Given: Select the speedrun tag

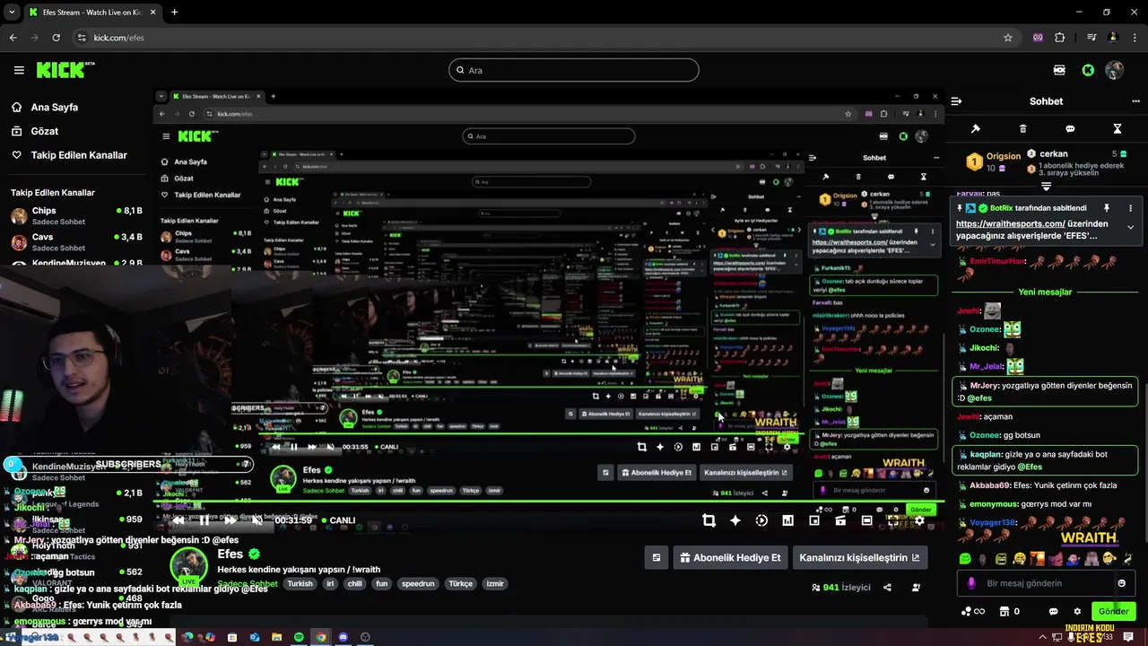Looking at the screenshot, I should 418,583.
